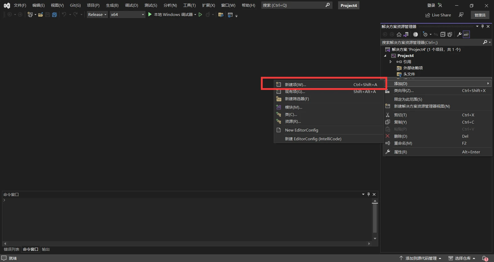This screenshot has height=262, width=494.
Task: Click the command window vertical scrollbar
Action: tap(375, 218)
